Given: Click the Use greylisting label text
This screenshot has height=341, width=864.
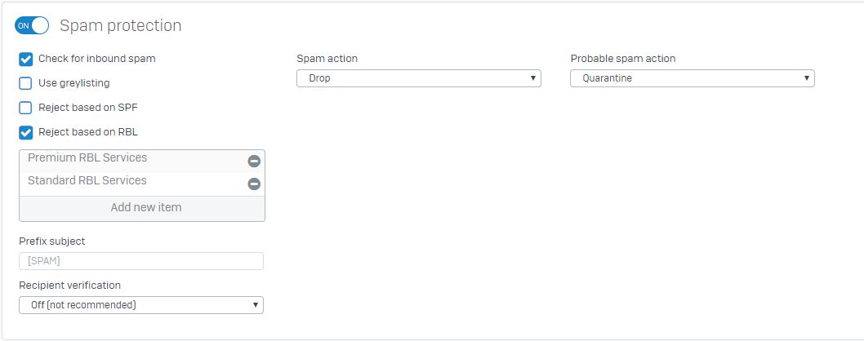Looking at the screenshot, I should [73, 83].
